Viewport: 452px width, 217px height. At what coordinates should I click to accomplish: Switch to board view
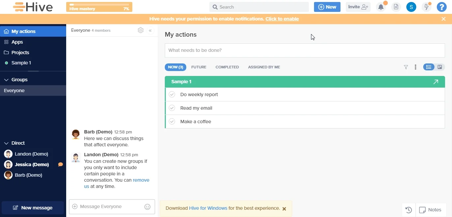point(440,67)
